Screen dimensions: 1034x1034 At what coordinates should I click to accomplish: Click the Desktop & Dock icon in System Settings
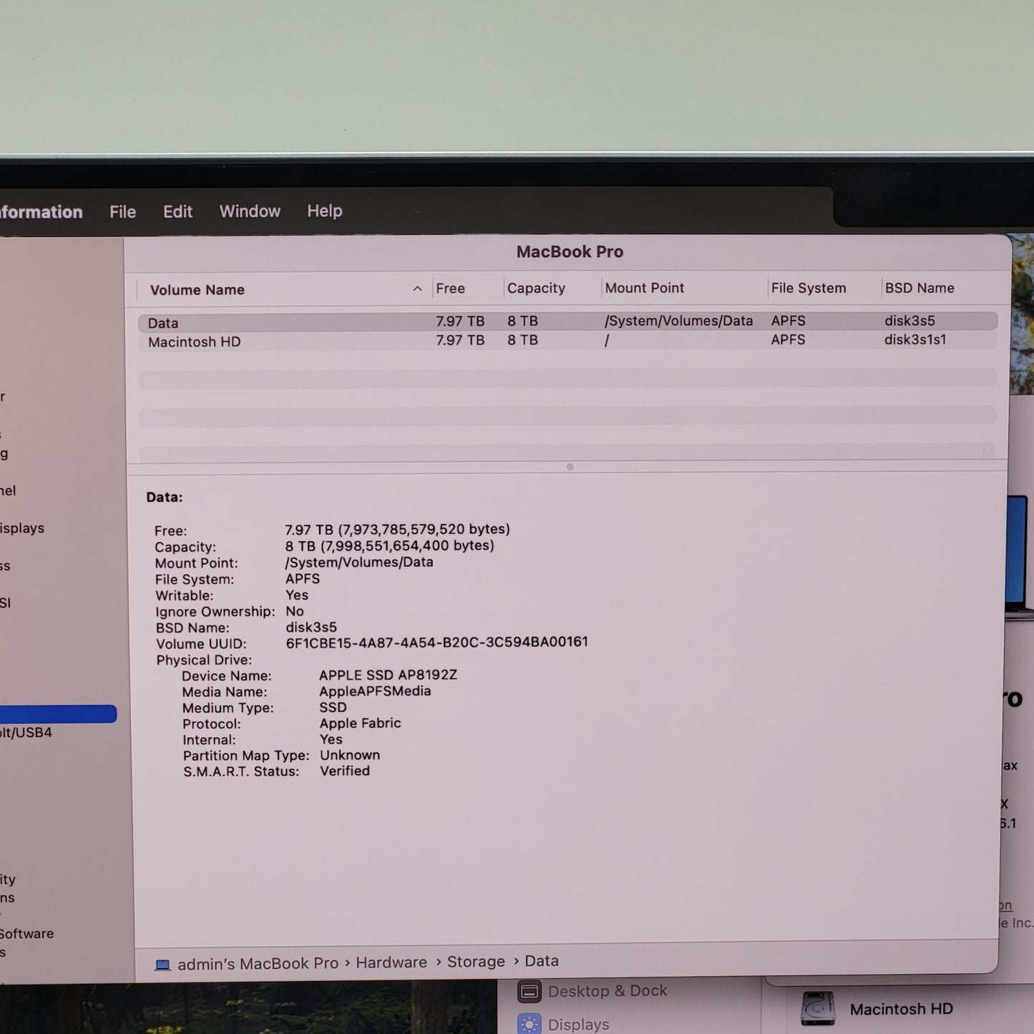tap(530, 992)
